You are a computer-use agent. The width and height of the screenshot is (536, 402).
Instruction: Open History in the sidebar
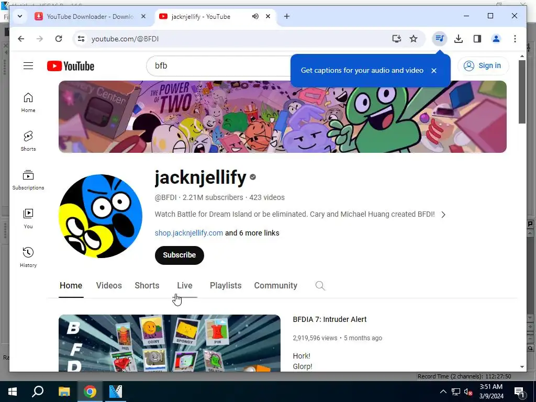[x=28, y=258]
